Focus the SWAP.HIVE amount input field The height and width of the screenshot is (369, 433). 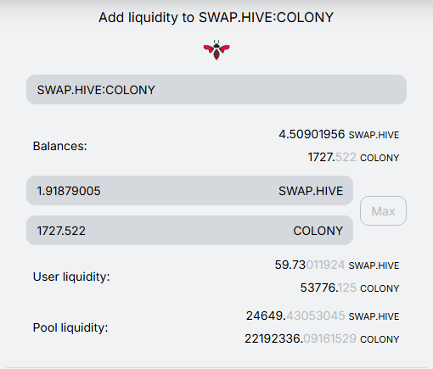(x=189, y=191)
